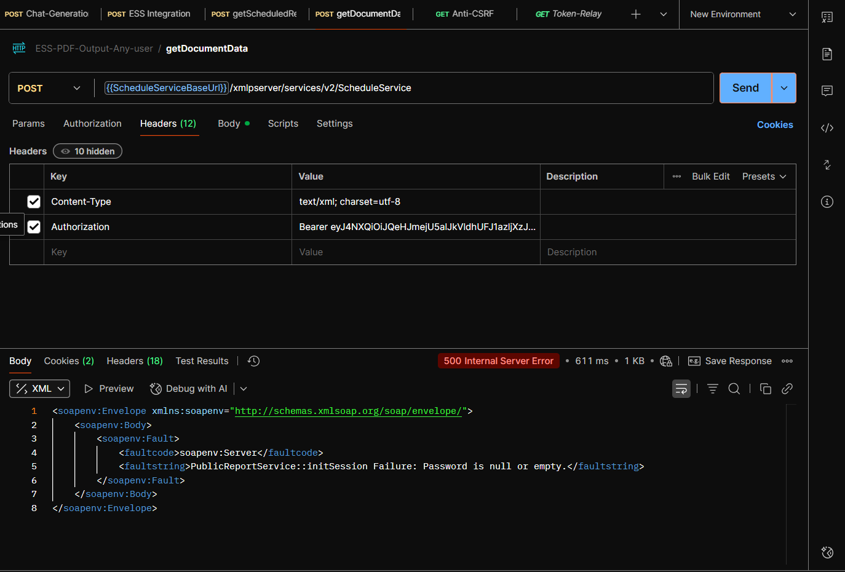
Task: Toggle word wrap for response
Action: [x=681, y=389]
